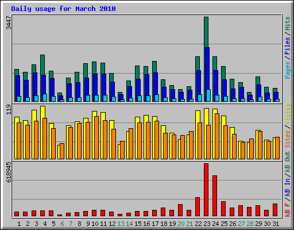Click green weekend day label 6
This screenshot has height=230, width=294.
click(x=62, y=224)
